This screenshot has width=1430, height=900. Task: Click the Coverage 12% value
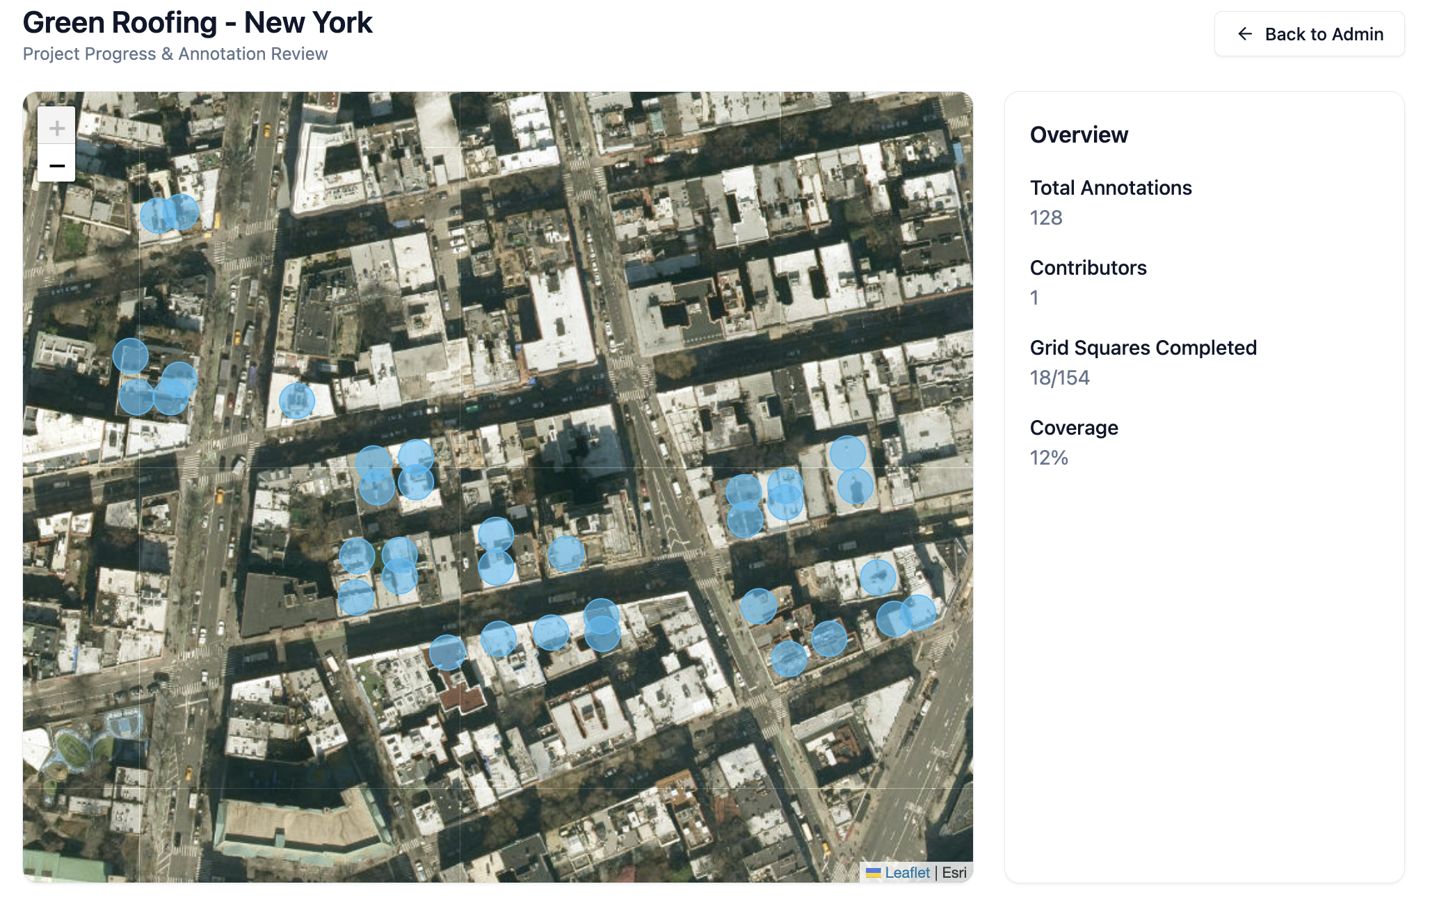click(1049, 458)
